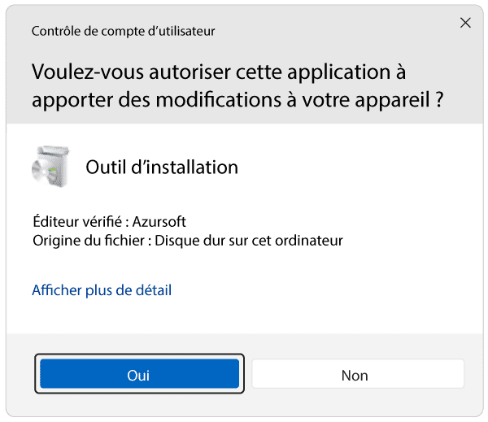Viewport: 488px width, 422px height.
Task: Open the Afficher plus de détail link
Action: (x=102, y=290)
